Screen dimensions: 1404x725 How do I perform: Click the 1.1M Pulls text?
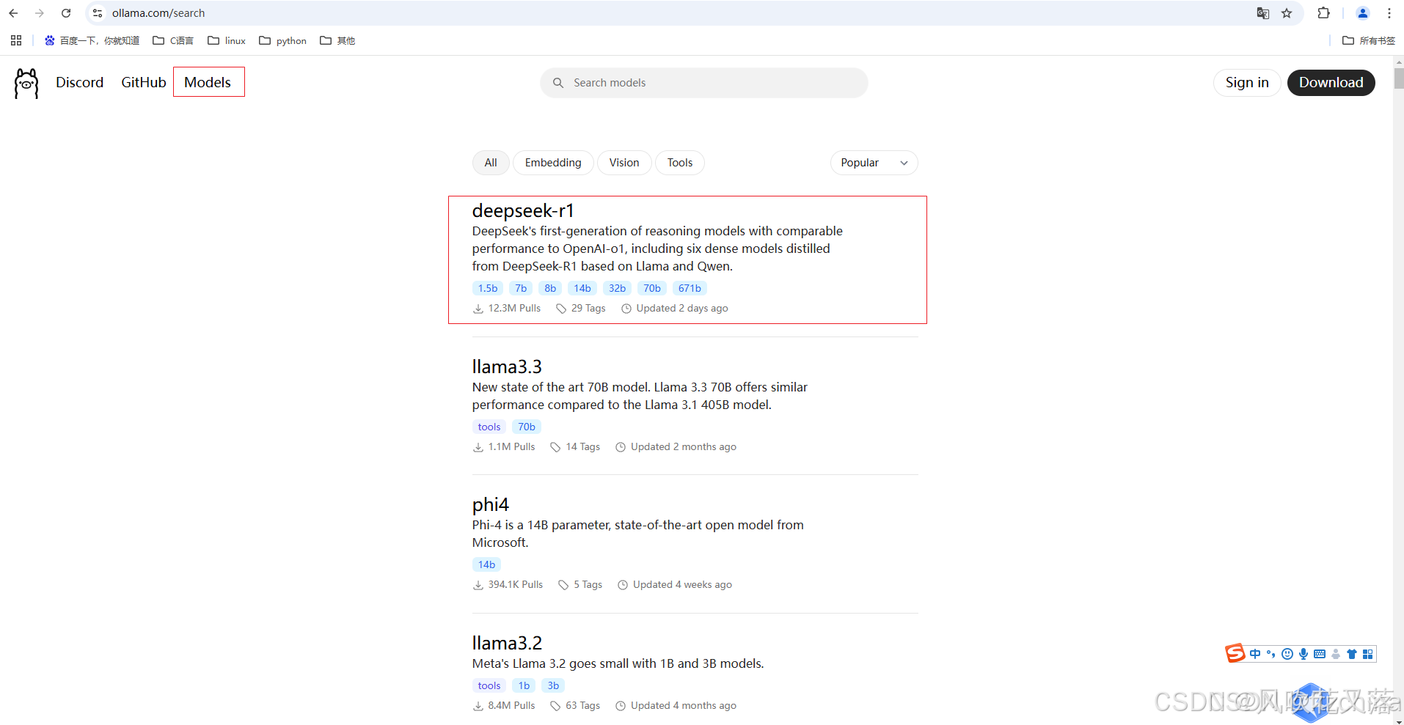(511, 446)
